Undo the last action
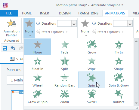Screen dimensions: 139x110 [13, 48]
